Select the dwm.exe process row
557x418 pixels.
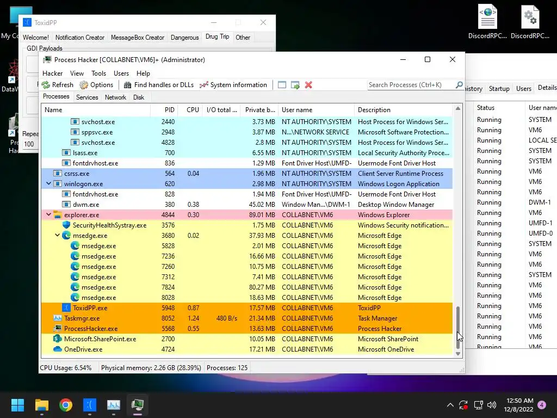pyautogui.click(x=247, y=205)
